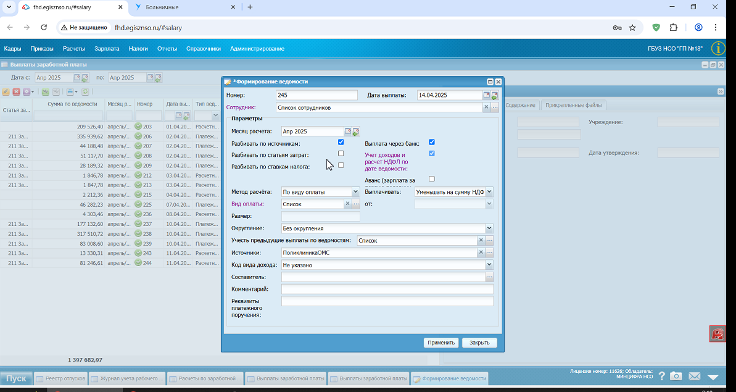Click the camera screenshot icon in taskbar

[x=676, y=376]
